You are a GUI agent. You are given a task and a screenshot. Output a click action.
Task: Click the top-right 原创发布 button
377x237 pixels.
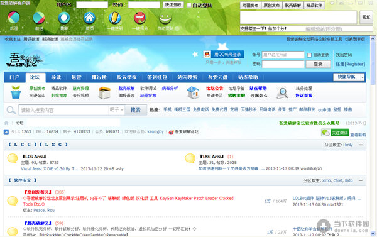pyautogui.click(x=271, y=5)
